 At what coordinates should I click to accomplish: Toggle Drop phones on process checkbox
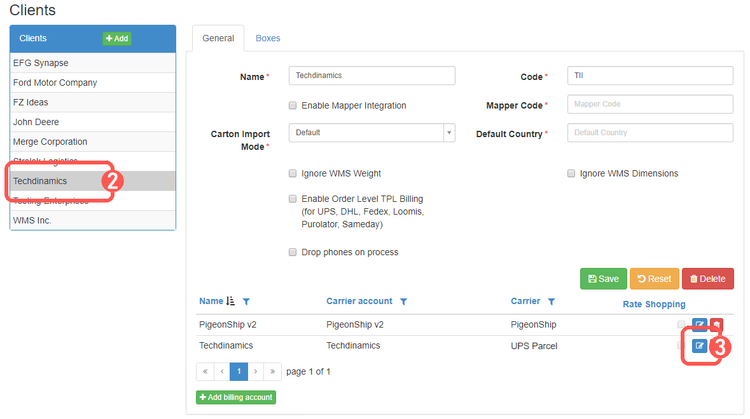[x=293, y=252]
